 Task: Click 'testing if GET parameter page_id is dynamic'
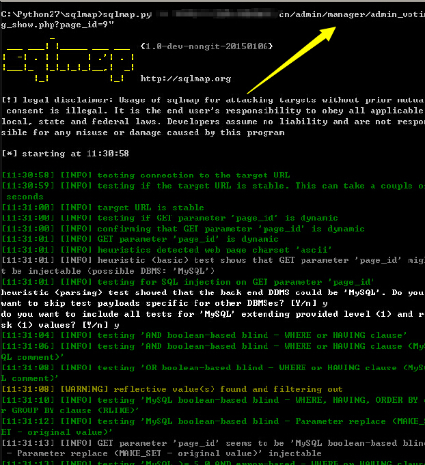[x=169, y=218]
